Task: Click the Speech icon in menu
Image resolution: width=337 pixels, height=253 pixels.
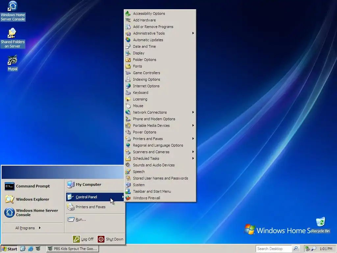Action: click(x=128, y=172)
